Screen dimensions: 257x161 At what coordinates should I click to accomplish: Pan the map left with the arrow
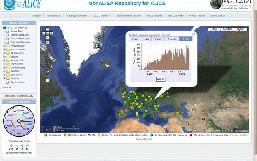pos(43,33)
